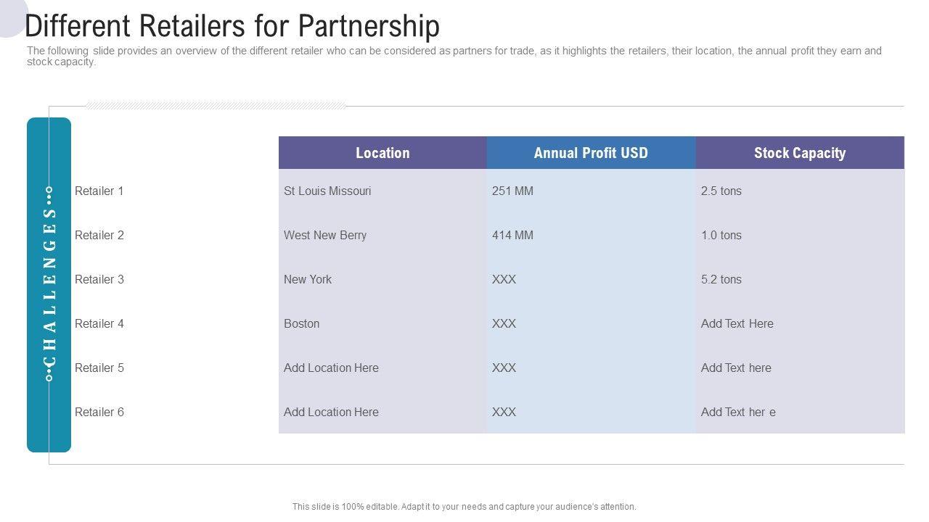Screen dimensions: 929x522
Task: Select the slide title Different Retailers for Partnership
Action: point(232,26)
